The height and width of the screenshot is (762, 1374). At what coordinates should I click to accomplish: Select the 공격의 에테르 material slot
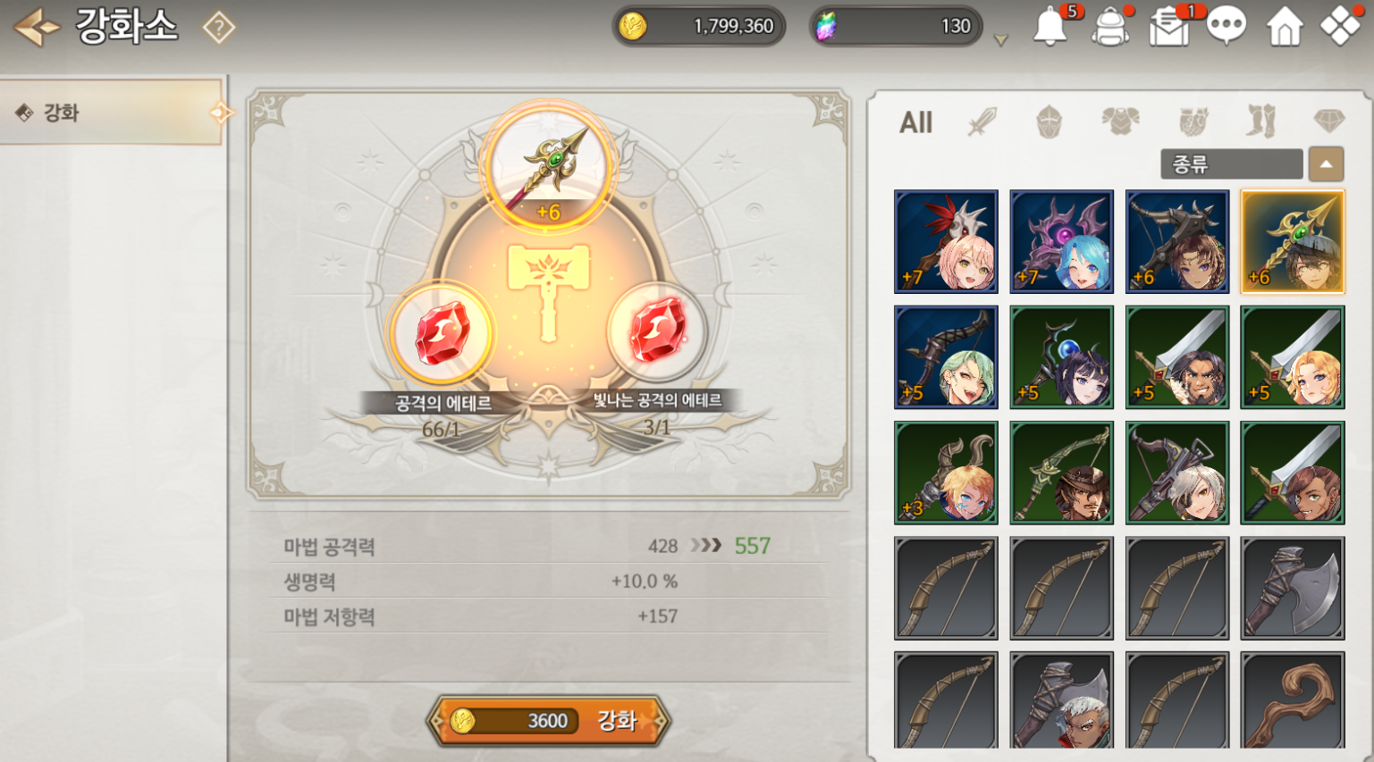click(x=442, y=333)
